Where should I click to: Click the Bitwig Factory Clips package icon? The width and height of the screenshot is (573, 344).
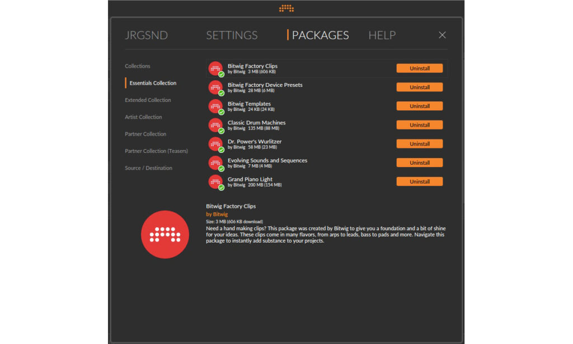pos(216,69)
